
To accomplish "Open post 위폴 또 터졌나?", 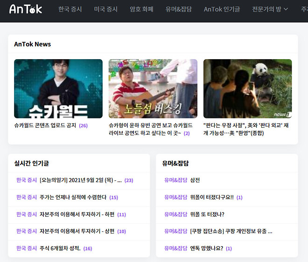I will coord(207,214).
